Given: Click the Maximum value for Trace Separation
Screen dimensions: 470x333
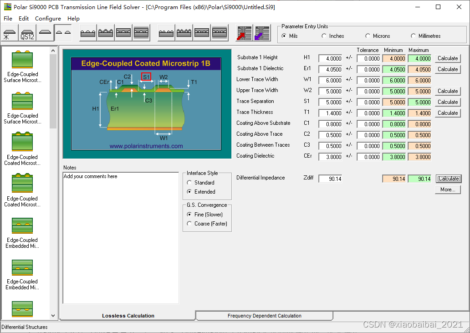Looking at the screenshot, I should [x=419, y=102].
